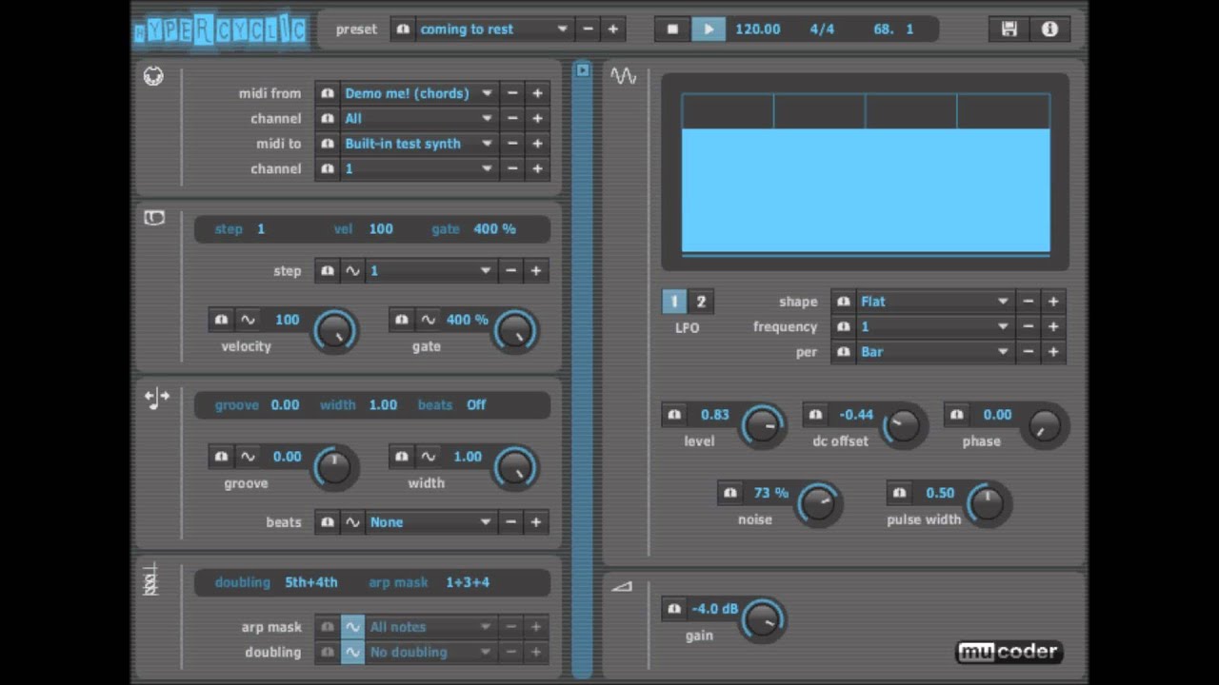Open the step dropdown
The image size is (1219, 685).
click(x=430, y=271)
